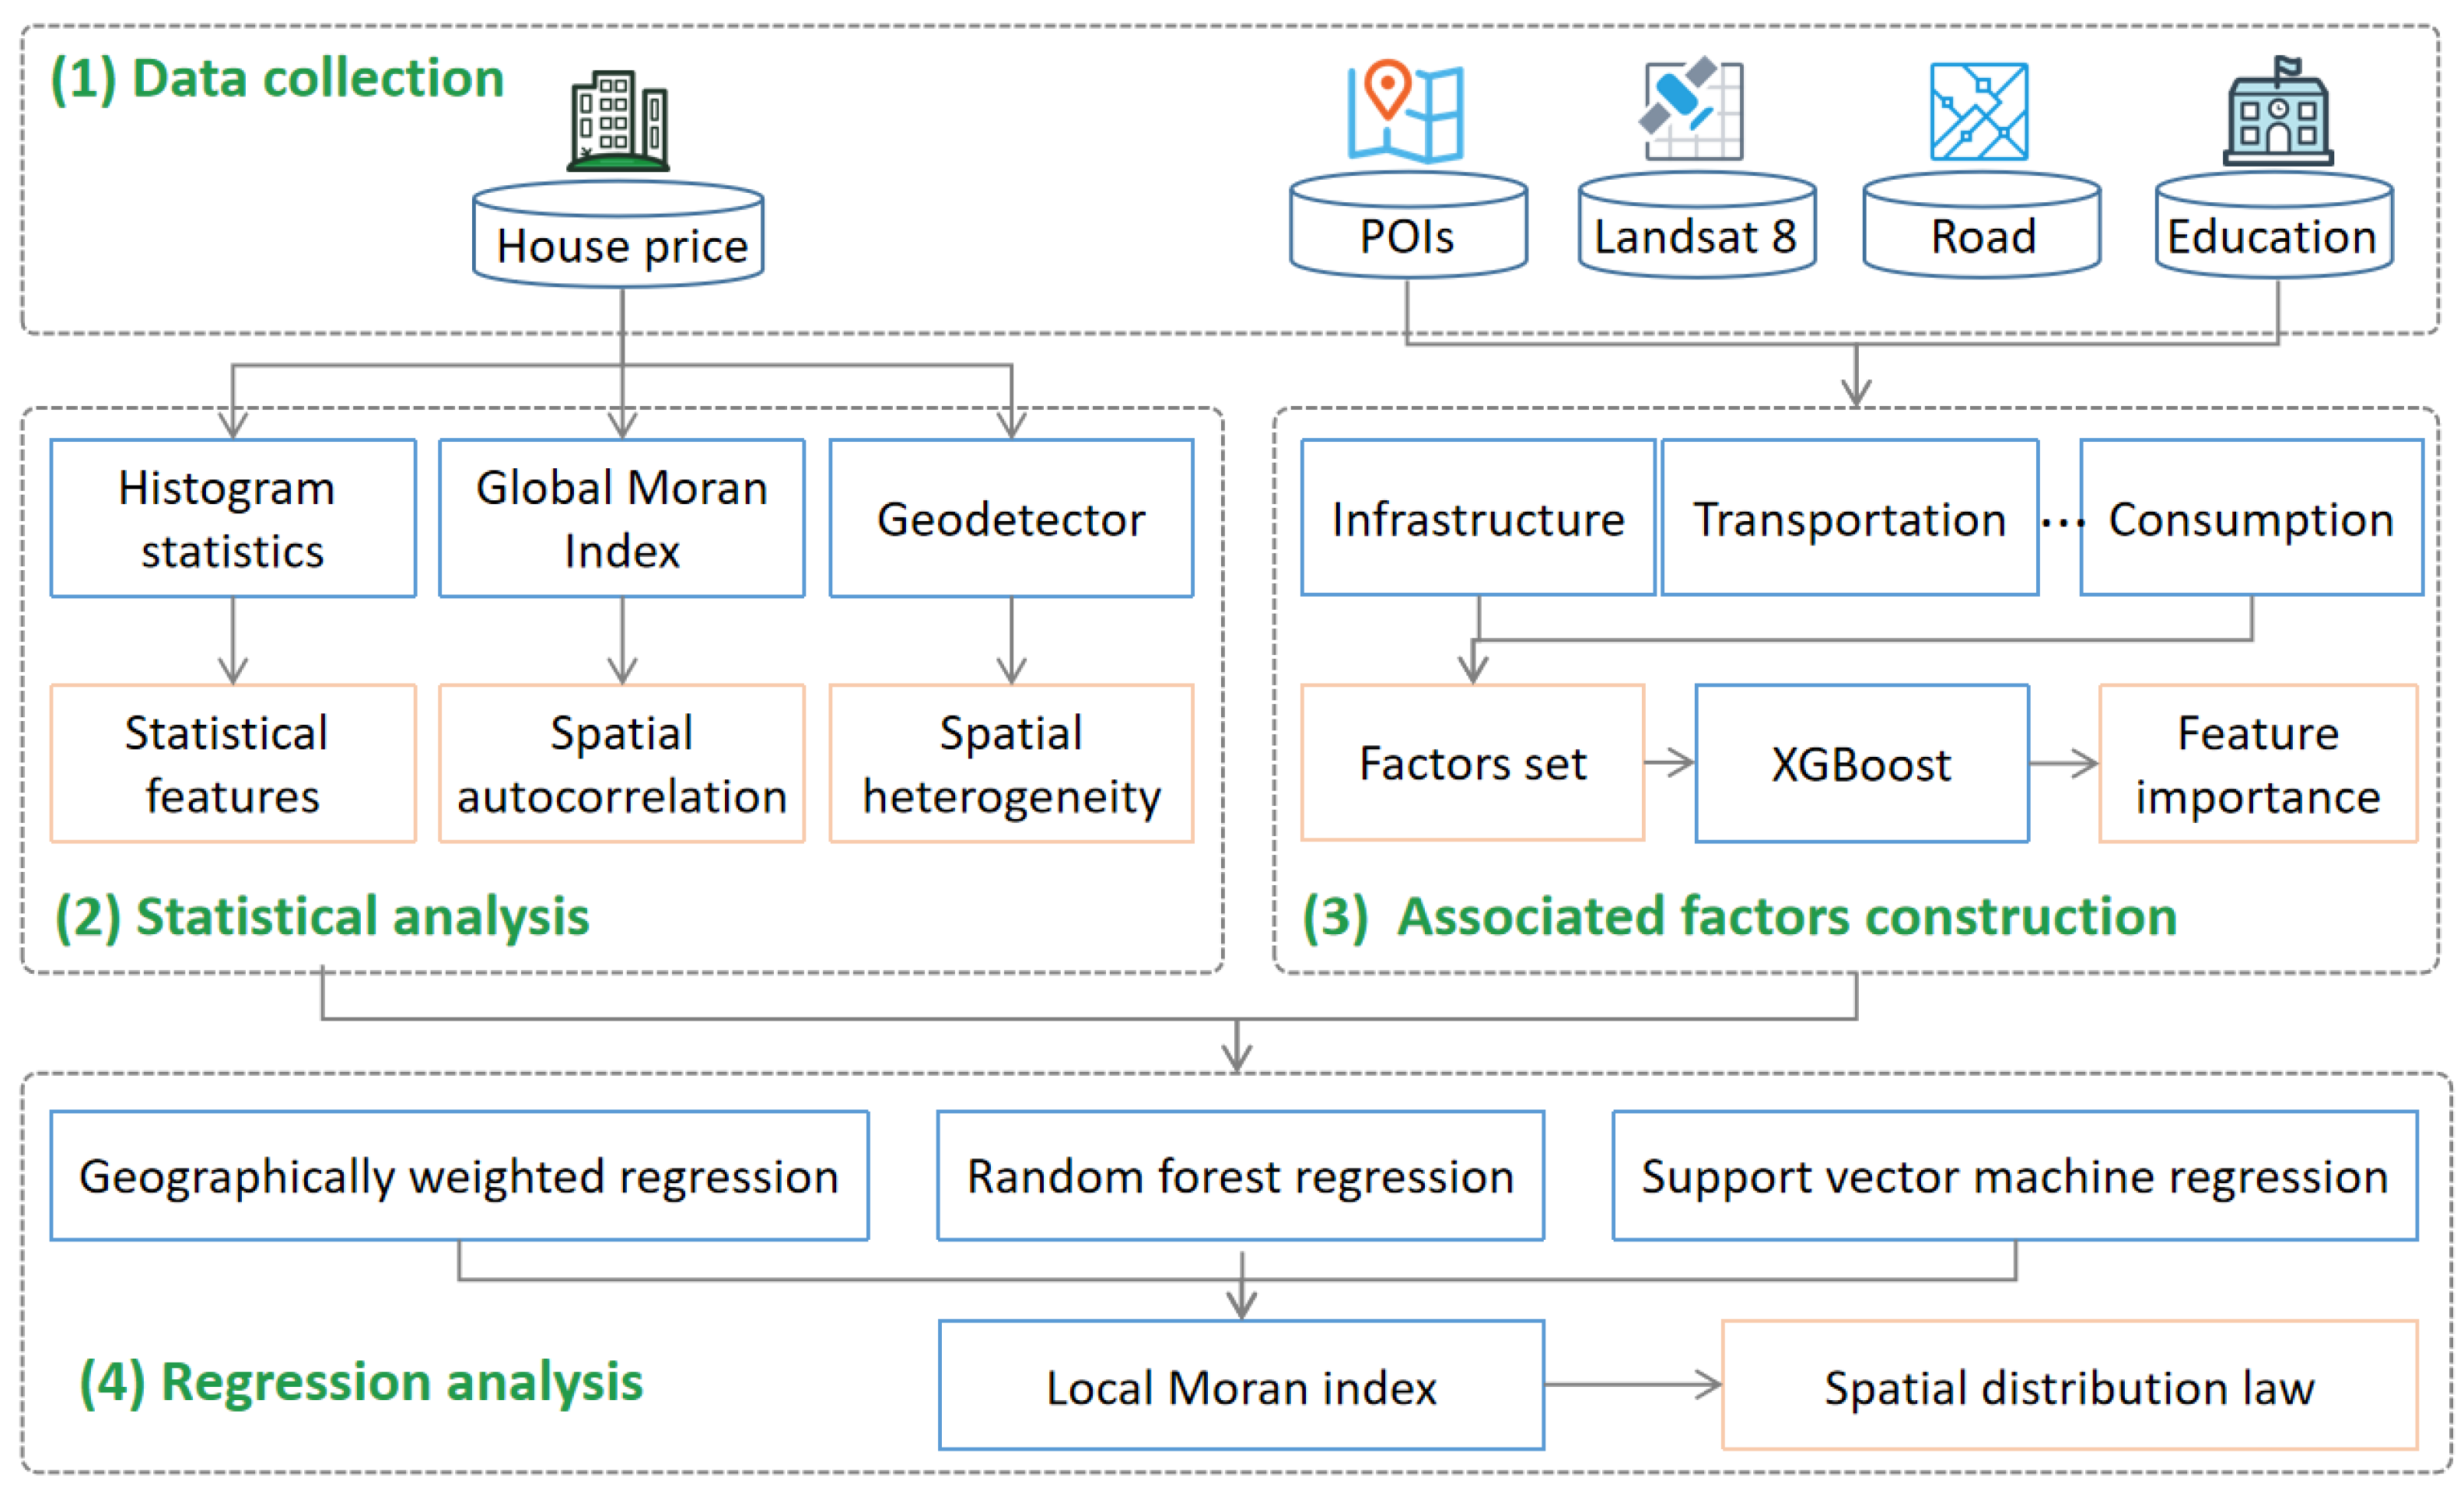Click the map pin icon above POIs
This screenshot has width=2464, height=1488.
point(1405,111)
